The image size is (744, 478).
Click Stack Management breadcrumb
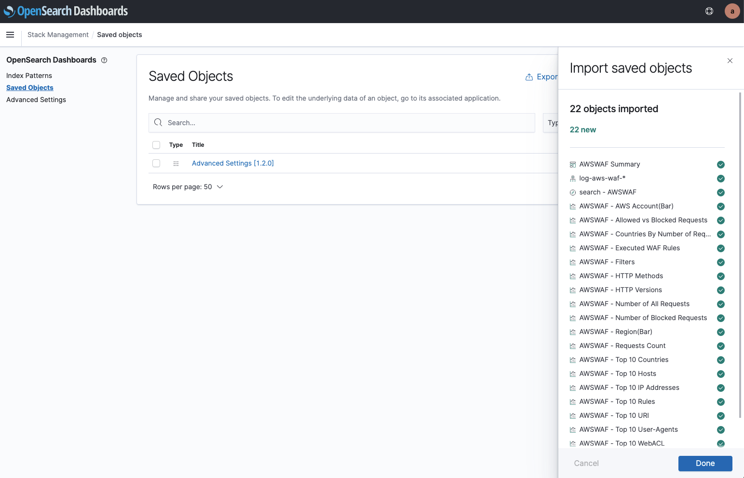58,35
